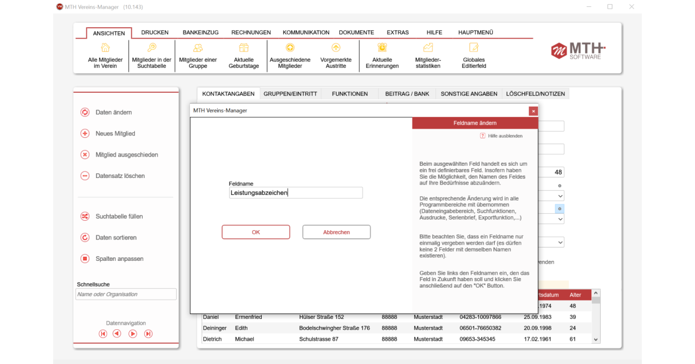Switch to BEITRAG / BANK tab

(407, 93)
